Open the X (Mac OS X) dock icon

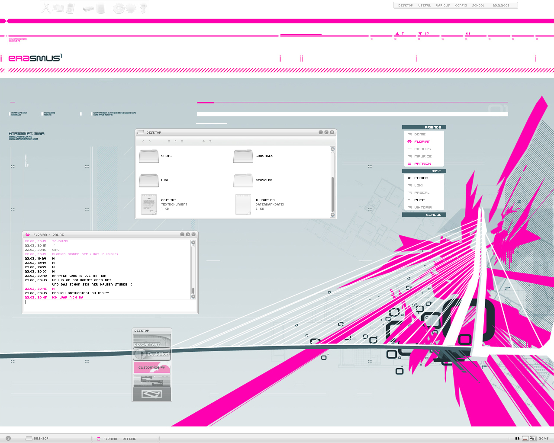pyautogui.click(x=46, y=8)
